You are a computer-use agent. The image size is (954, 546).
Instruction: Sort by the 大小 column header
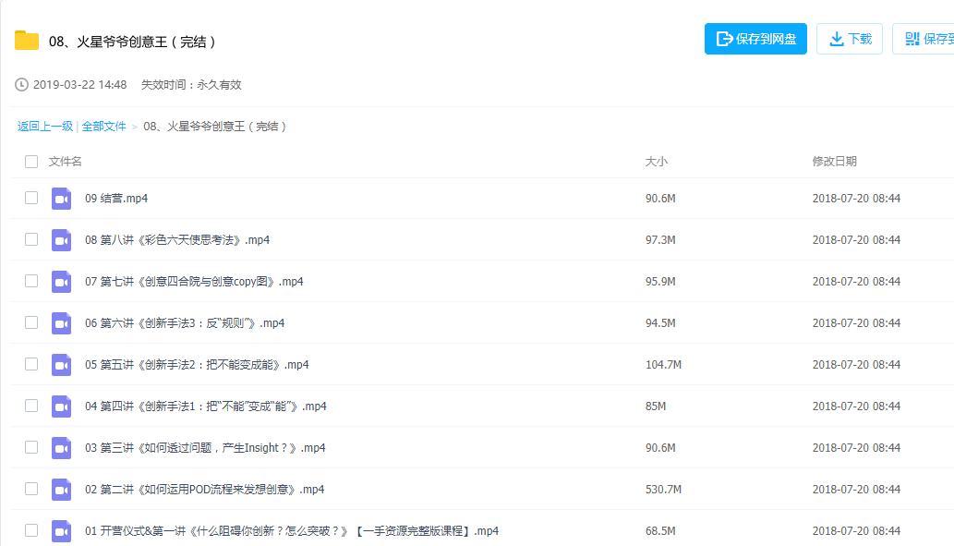tap(656, 162)
